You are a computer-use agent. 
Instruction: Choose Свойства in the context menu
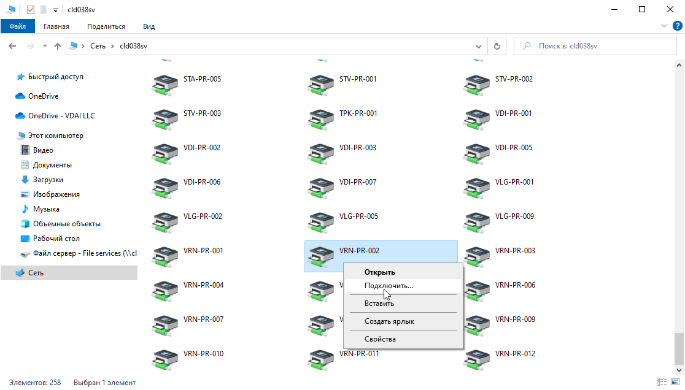click(380, 339)
